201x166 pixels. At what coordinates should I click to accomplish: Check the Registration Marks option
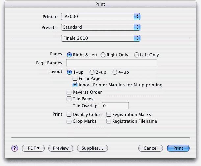[x=109, y=114]
